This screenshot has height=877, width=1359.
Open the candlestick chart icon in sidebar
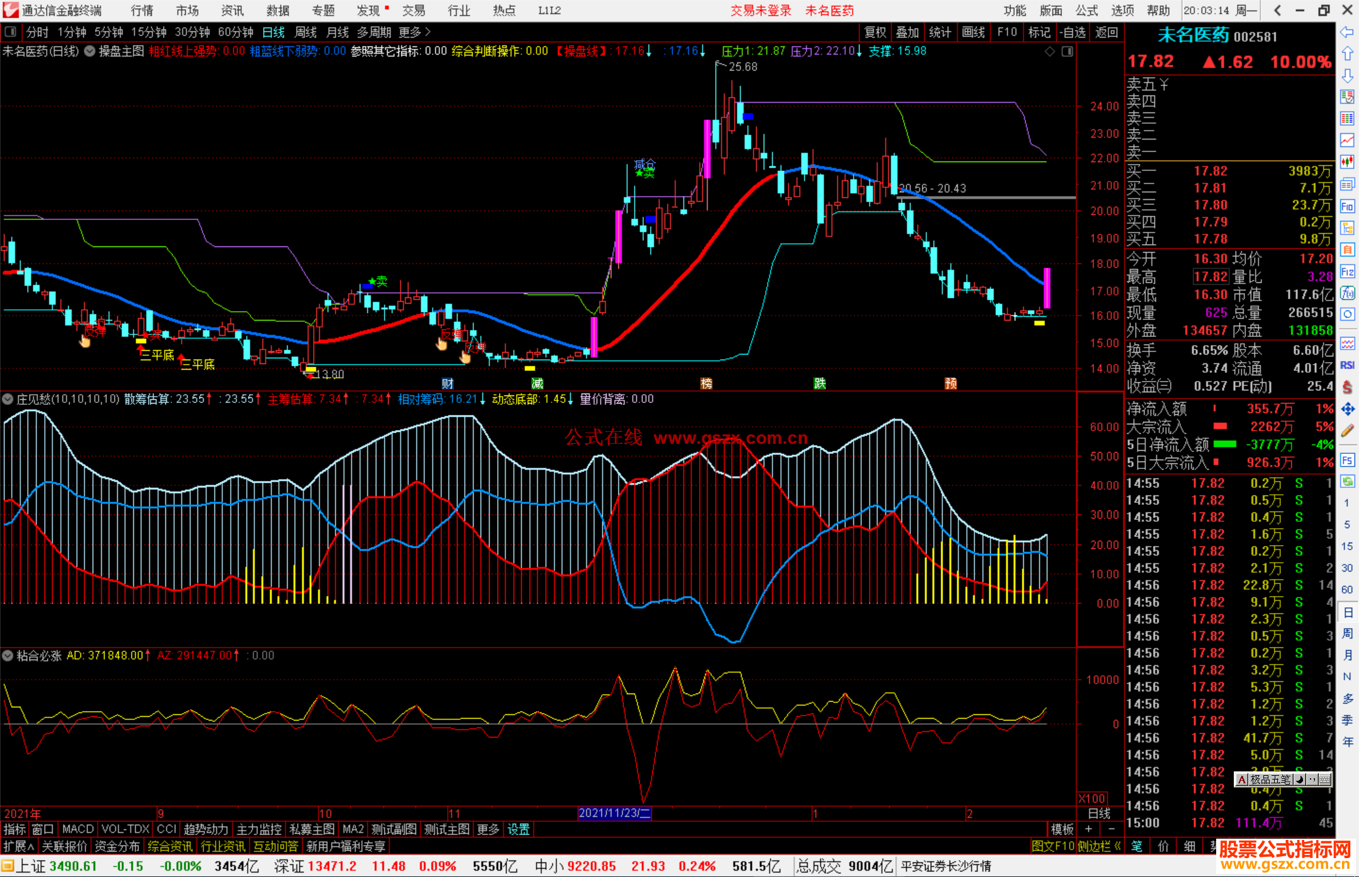(x=1347, y=162)
